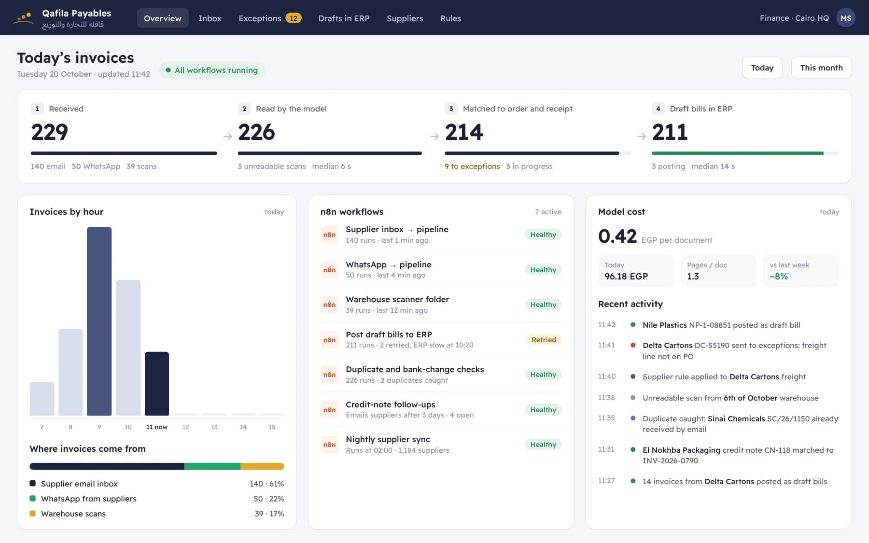Click n8n icon for Duplicate and bank-change checks

pyautogui.click(x=330, y=375)
